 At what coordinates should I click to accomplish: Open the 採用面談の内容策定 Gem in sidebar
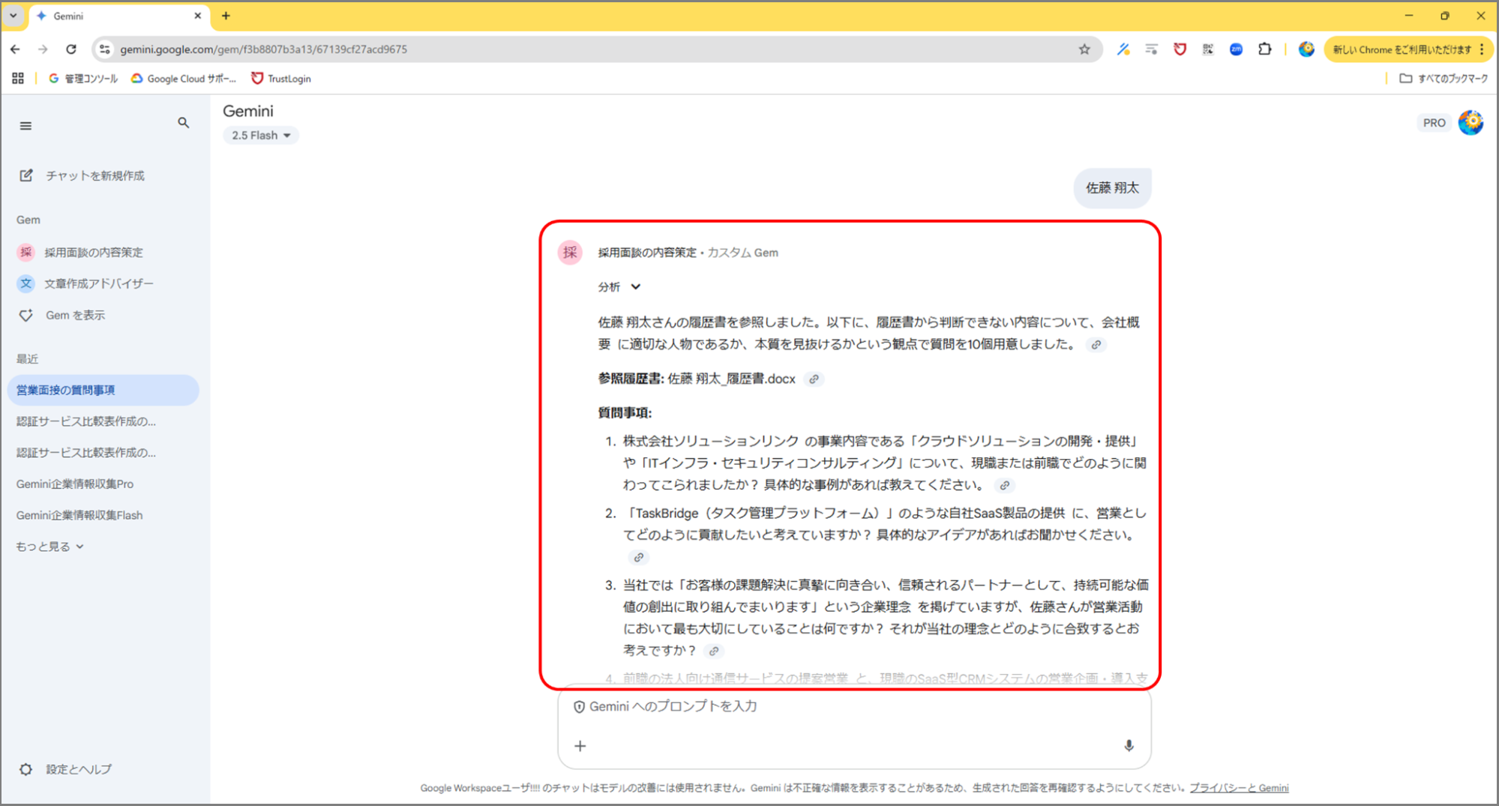coord(93,253)
